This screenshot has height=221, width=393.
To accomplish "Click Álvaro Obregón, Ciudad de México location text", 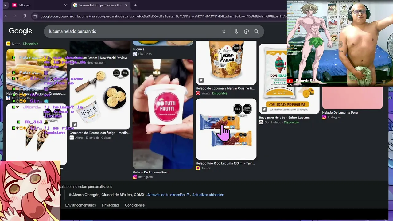I will pos(108,195).
